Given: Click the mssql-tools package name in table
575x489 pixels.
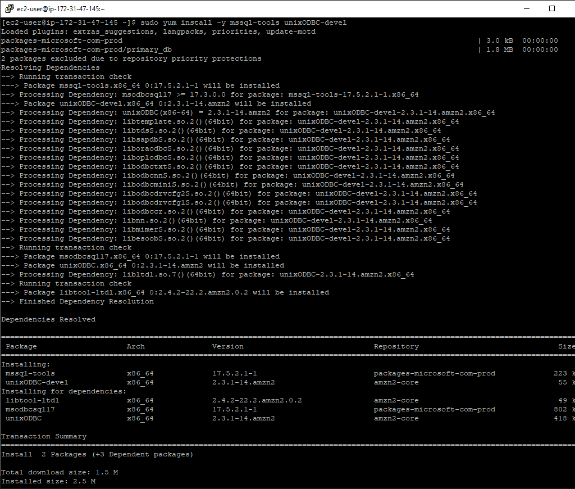Looking at the screenshot, I should click(30, 373).
